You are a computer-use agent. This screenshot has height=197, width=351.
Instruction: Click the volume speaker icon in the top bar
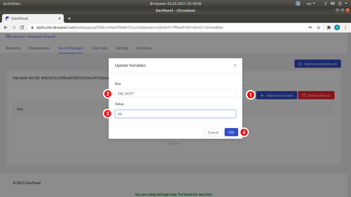(x=332, y=3)
